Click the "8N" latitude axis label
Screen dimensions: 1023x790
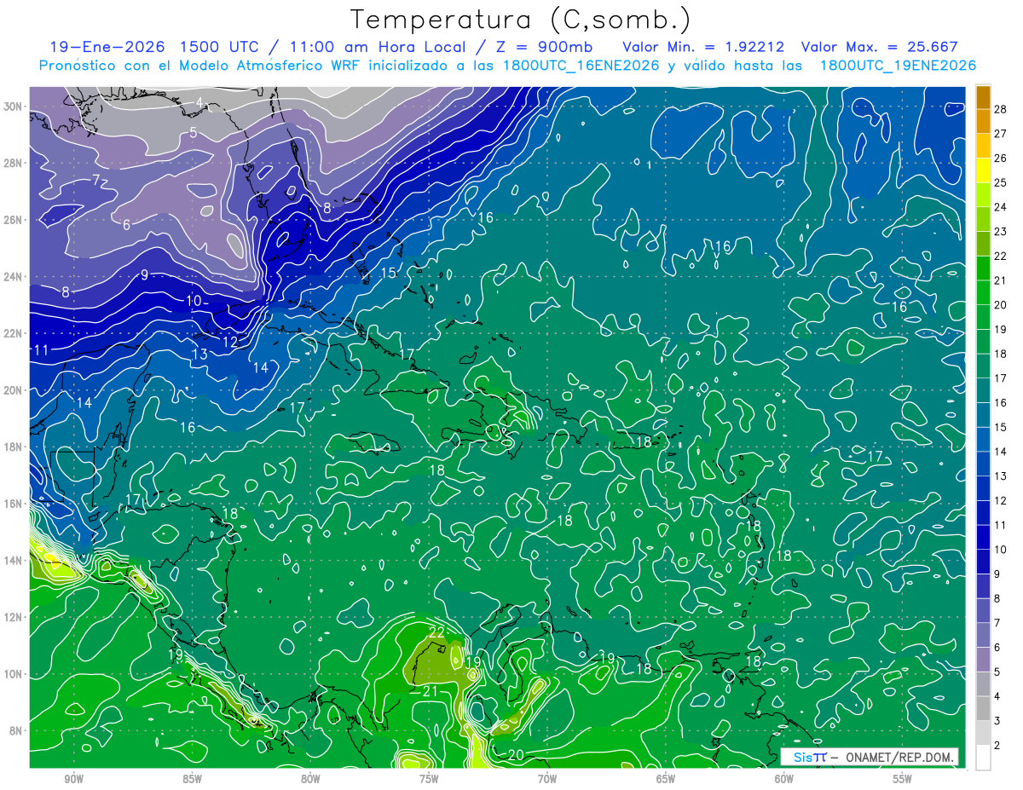17,730
